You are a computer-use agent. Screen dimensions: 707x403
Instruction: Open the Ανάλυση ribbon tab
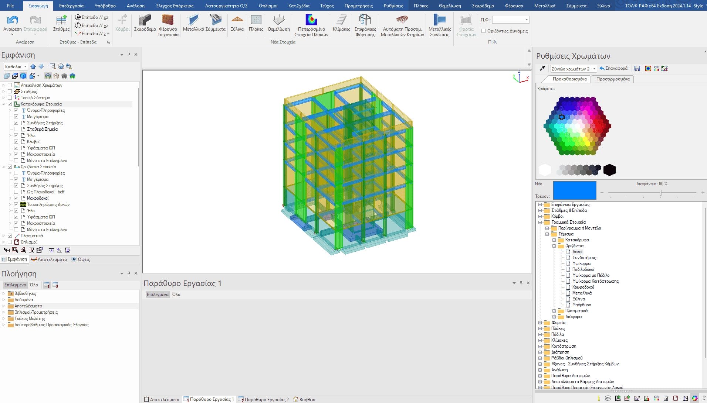pyautogui.click(x=136, y=6)
